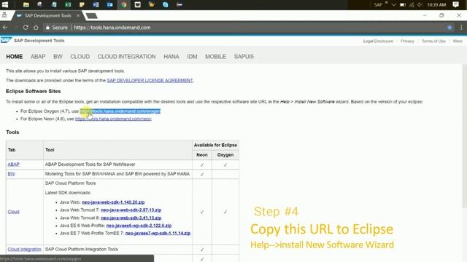Open Skype from the taskbar
The width and height of the screenshot is (467, 262).
(166, 4)
